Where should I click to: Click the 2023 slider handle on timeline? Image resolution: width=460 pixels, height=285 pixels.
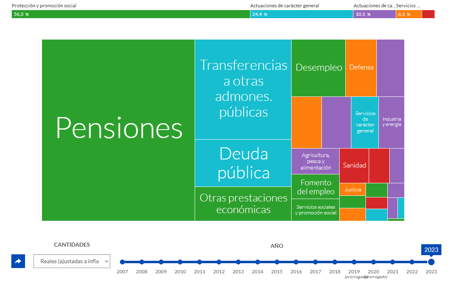point(431,262)
